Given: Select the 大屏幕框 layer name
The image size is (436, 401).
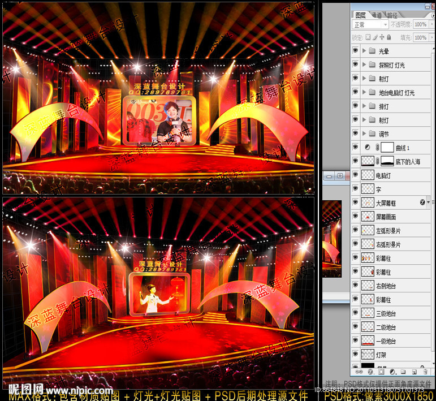Looking at the screenshot, I should click(386, 203).
